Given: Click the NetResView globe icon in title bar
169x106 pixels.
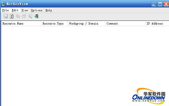Looking at the screenshot, I should (3, 4).
